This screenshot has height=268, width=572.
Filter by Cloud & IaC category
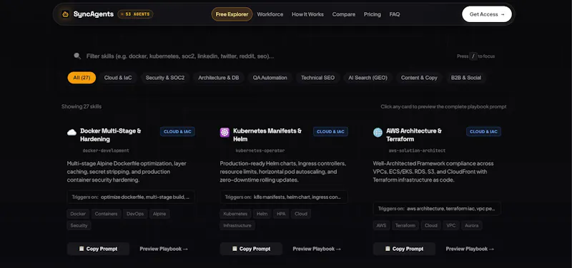[118, 78]
